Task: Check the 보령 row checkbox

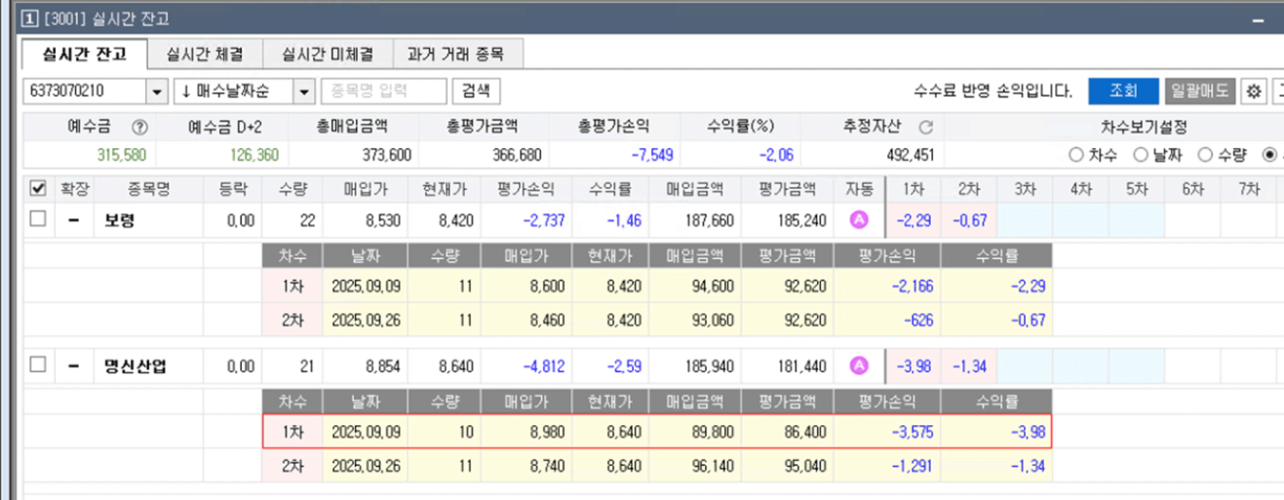Action: click(38, 220)
